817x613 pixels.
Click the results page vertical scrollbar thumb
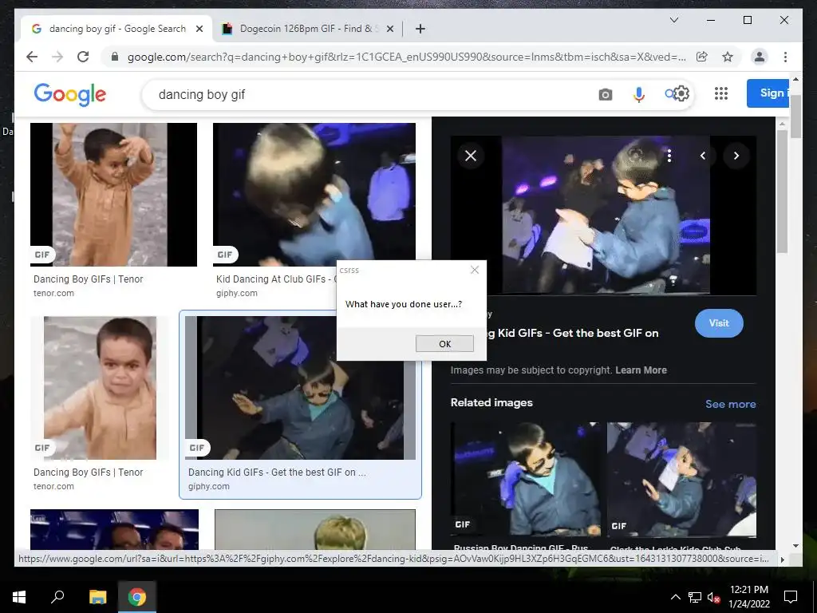795,117
